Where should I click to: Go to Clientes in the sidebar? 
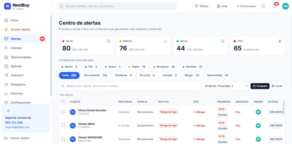point(24,48)
